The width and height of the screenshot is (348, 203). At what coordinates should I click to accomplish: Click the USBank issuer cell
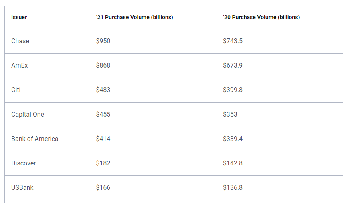pos(22,187)
